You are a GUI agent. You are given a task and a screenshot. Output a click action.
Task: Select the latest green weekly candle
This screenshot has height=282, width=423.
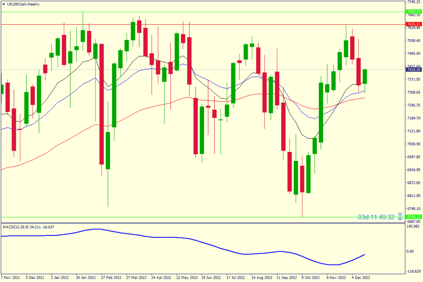coord(365,76)
